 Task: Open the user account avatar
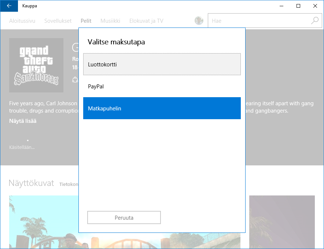(x=199, y=21)
